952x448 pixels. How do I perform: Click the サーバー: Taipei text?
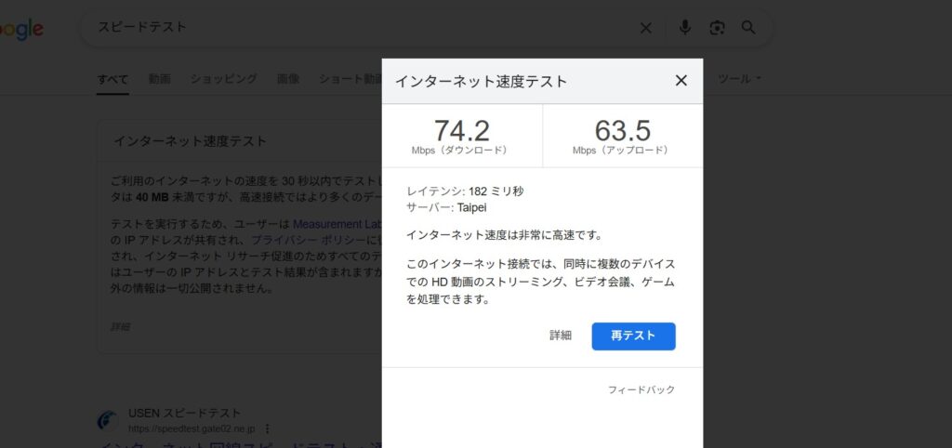coord(446,207)
